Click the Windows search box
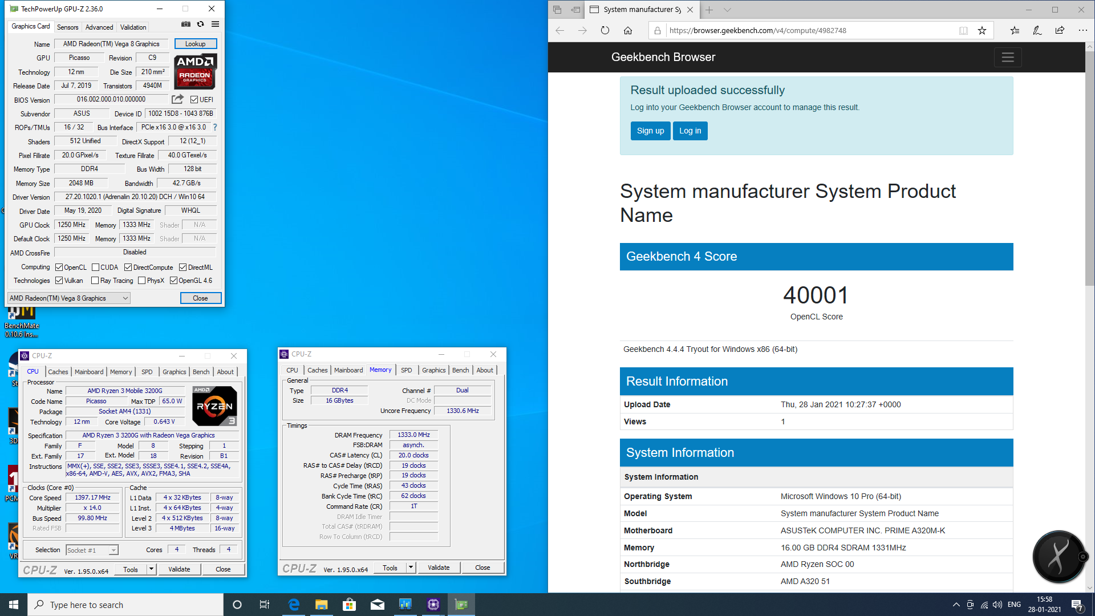Screen dimensions: 1095x616 coord(125,605)
